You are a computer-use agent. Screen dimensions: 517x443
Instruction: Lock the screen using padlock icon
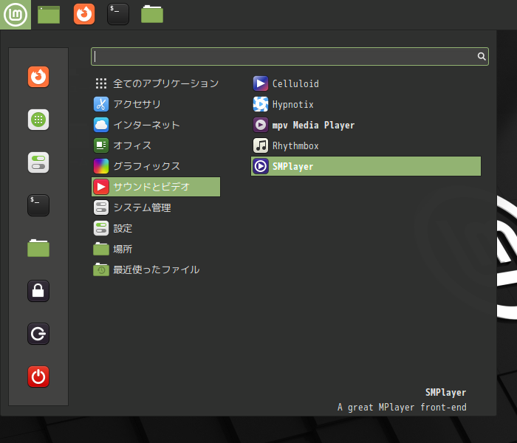click(38, 291)
